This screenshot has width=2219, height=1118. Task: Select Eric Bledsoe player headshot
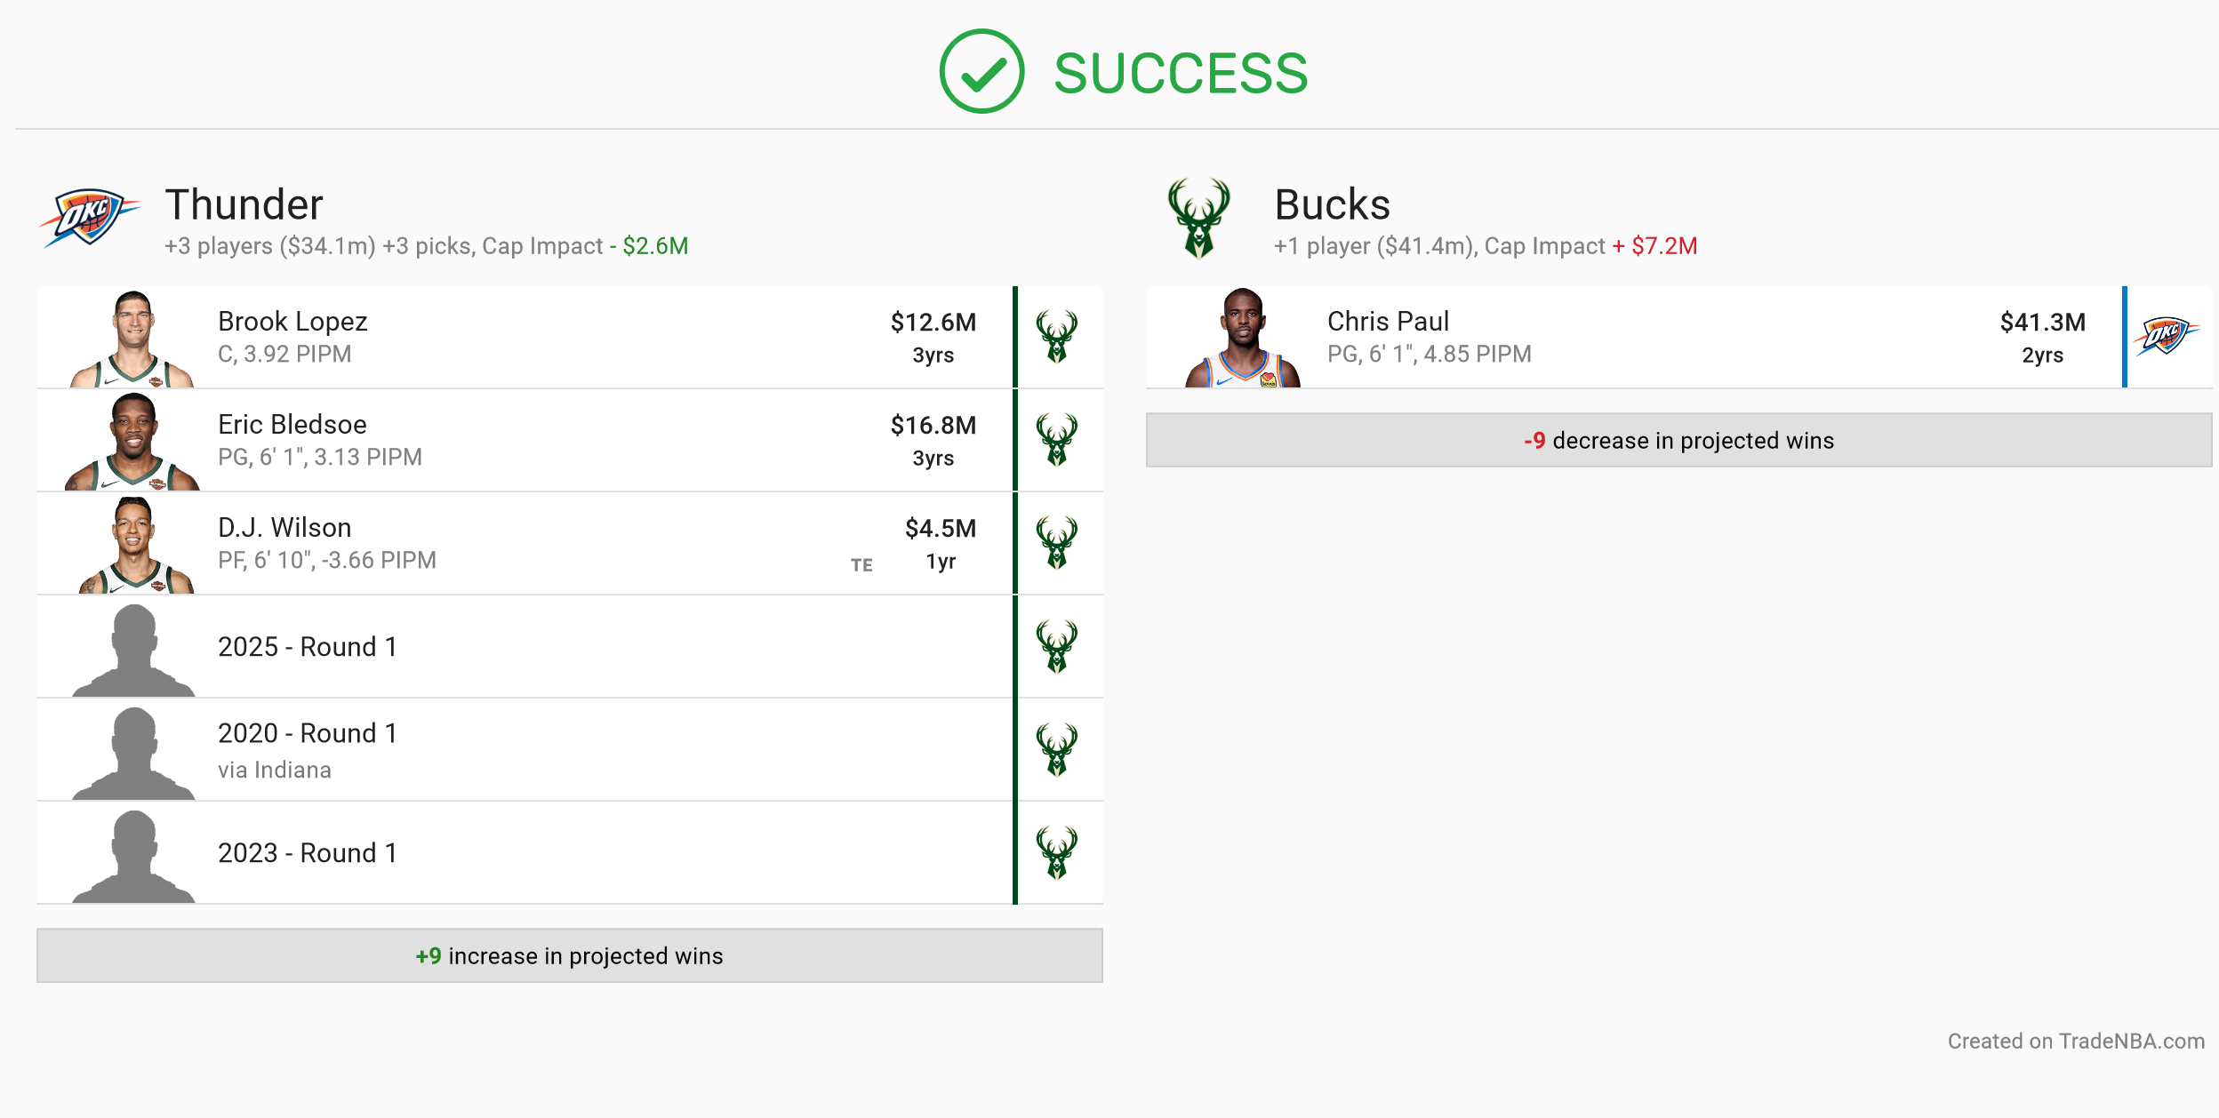132,442
